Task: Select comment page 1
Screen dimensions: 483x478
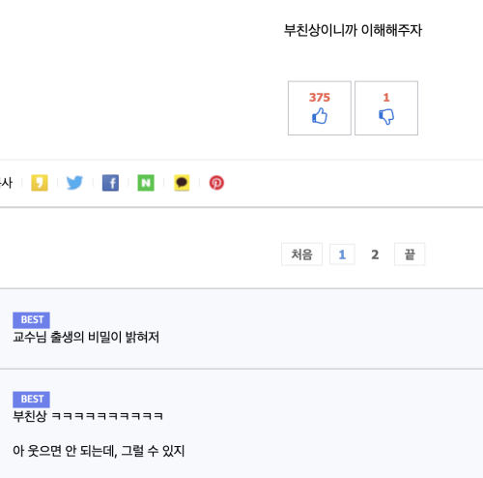Action: click(342, 254)
